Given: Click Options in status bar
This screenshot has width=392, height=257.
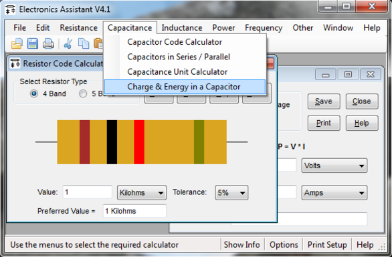Looking at the screenshot, I should pos(284,245).
